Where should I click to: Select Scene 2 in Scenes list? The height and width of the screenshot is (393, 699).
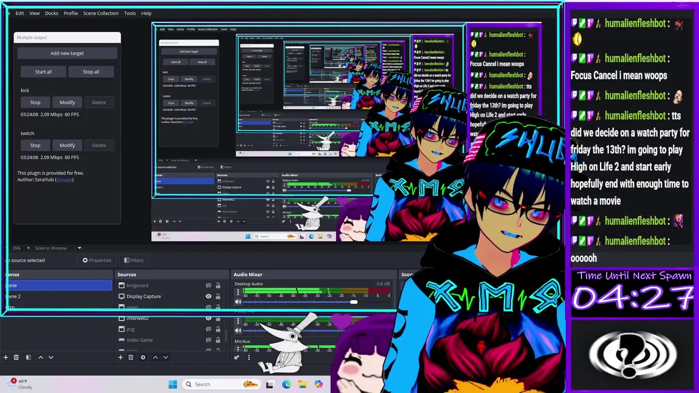57,296
